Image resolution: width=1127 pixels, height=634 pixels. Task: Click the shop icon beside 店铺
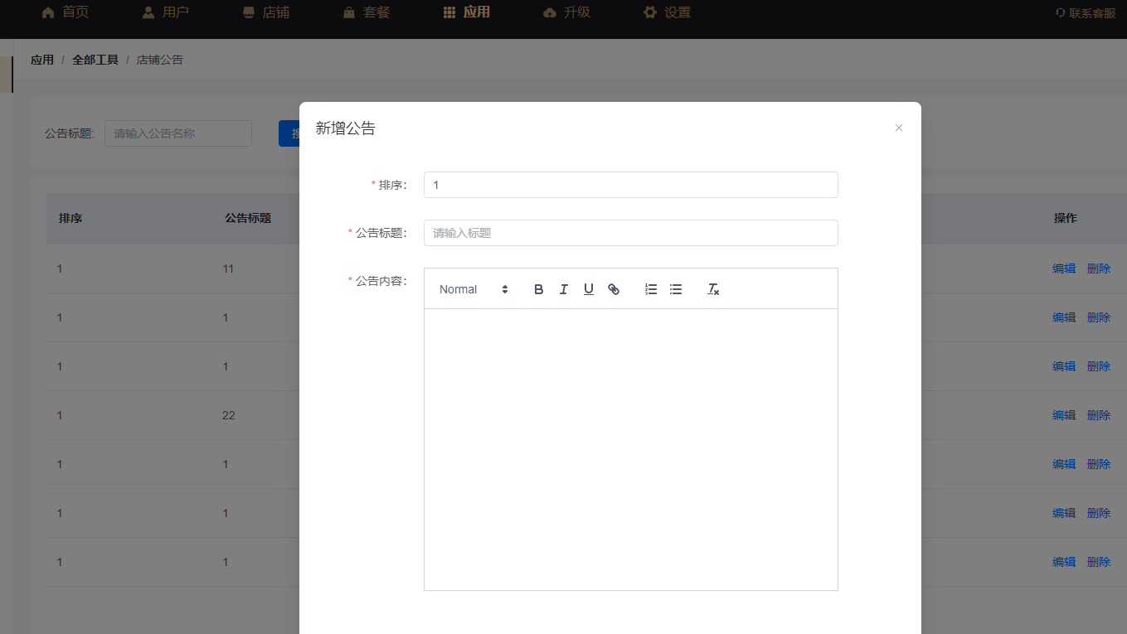pyautogui.click(x=249, y=12)
